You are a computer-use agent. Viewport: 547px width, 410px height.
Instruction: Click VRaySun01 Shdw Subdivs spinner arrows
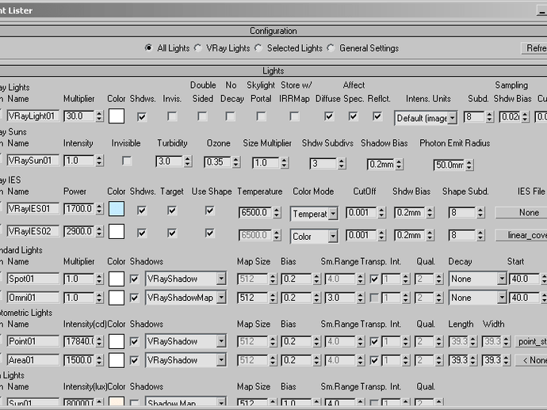click(342, 163)
